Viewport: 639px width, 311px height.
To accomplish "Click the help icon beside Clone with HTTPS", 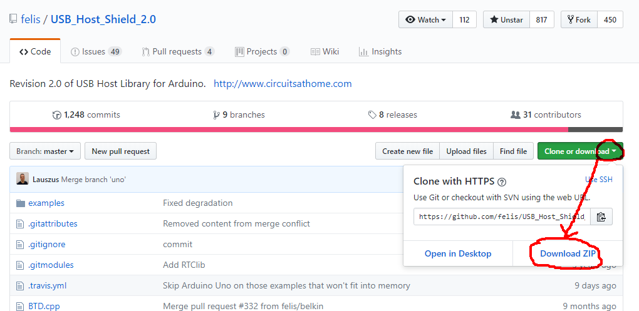I will tap(501, 182).
